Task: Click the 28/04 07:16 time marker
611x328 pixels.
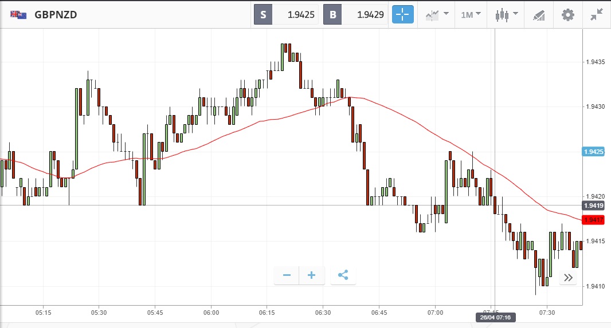Action: pyautogui.click(x=494, y=317)
